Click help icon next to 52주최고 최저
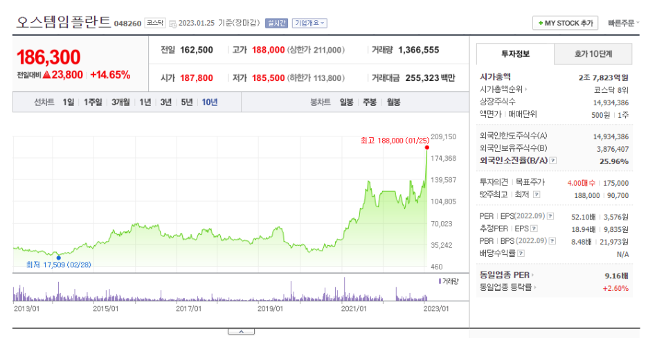 tap(537, 194)
